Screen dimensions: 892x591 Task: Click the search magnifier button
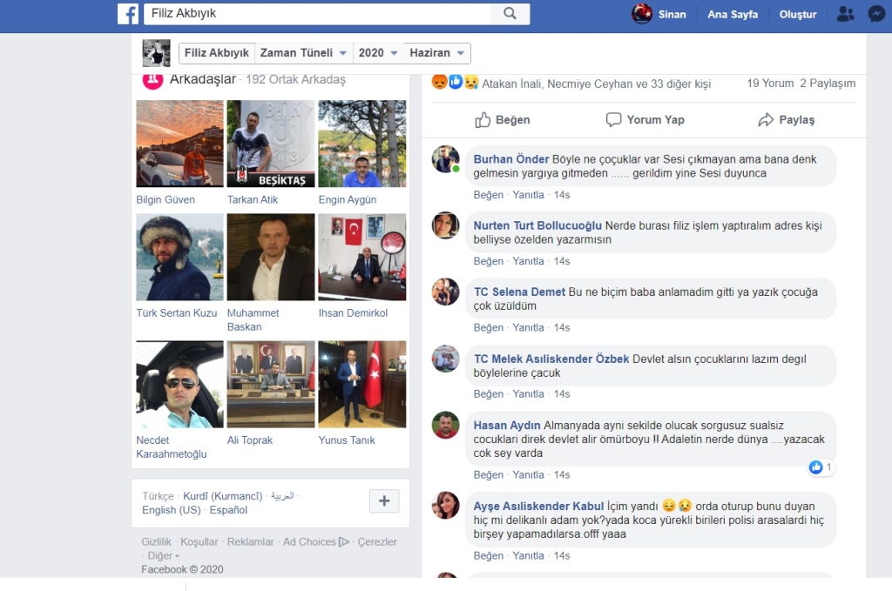click(510, 14)
